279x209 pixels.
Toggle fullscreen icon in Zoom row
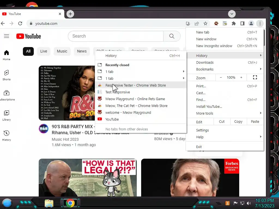pos(255,77)
